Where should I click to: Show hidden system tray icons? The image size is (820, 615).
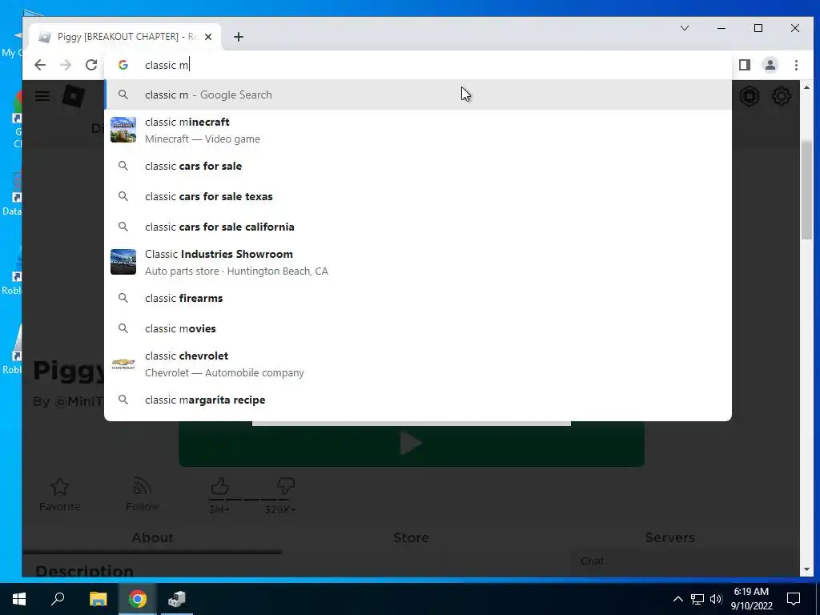tap(677, 599)
